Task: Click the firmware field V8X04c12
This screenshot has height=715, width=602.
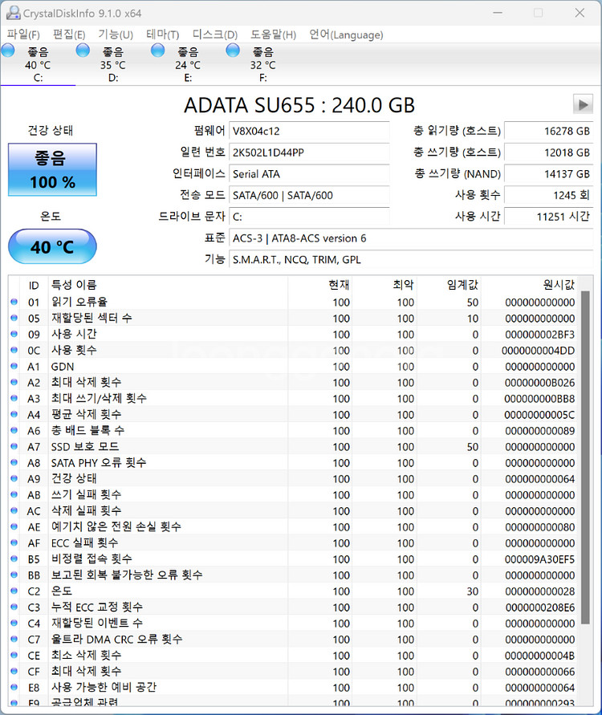Action: coord(309,131)
